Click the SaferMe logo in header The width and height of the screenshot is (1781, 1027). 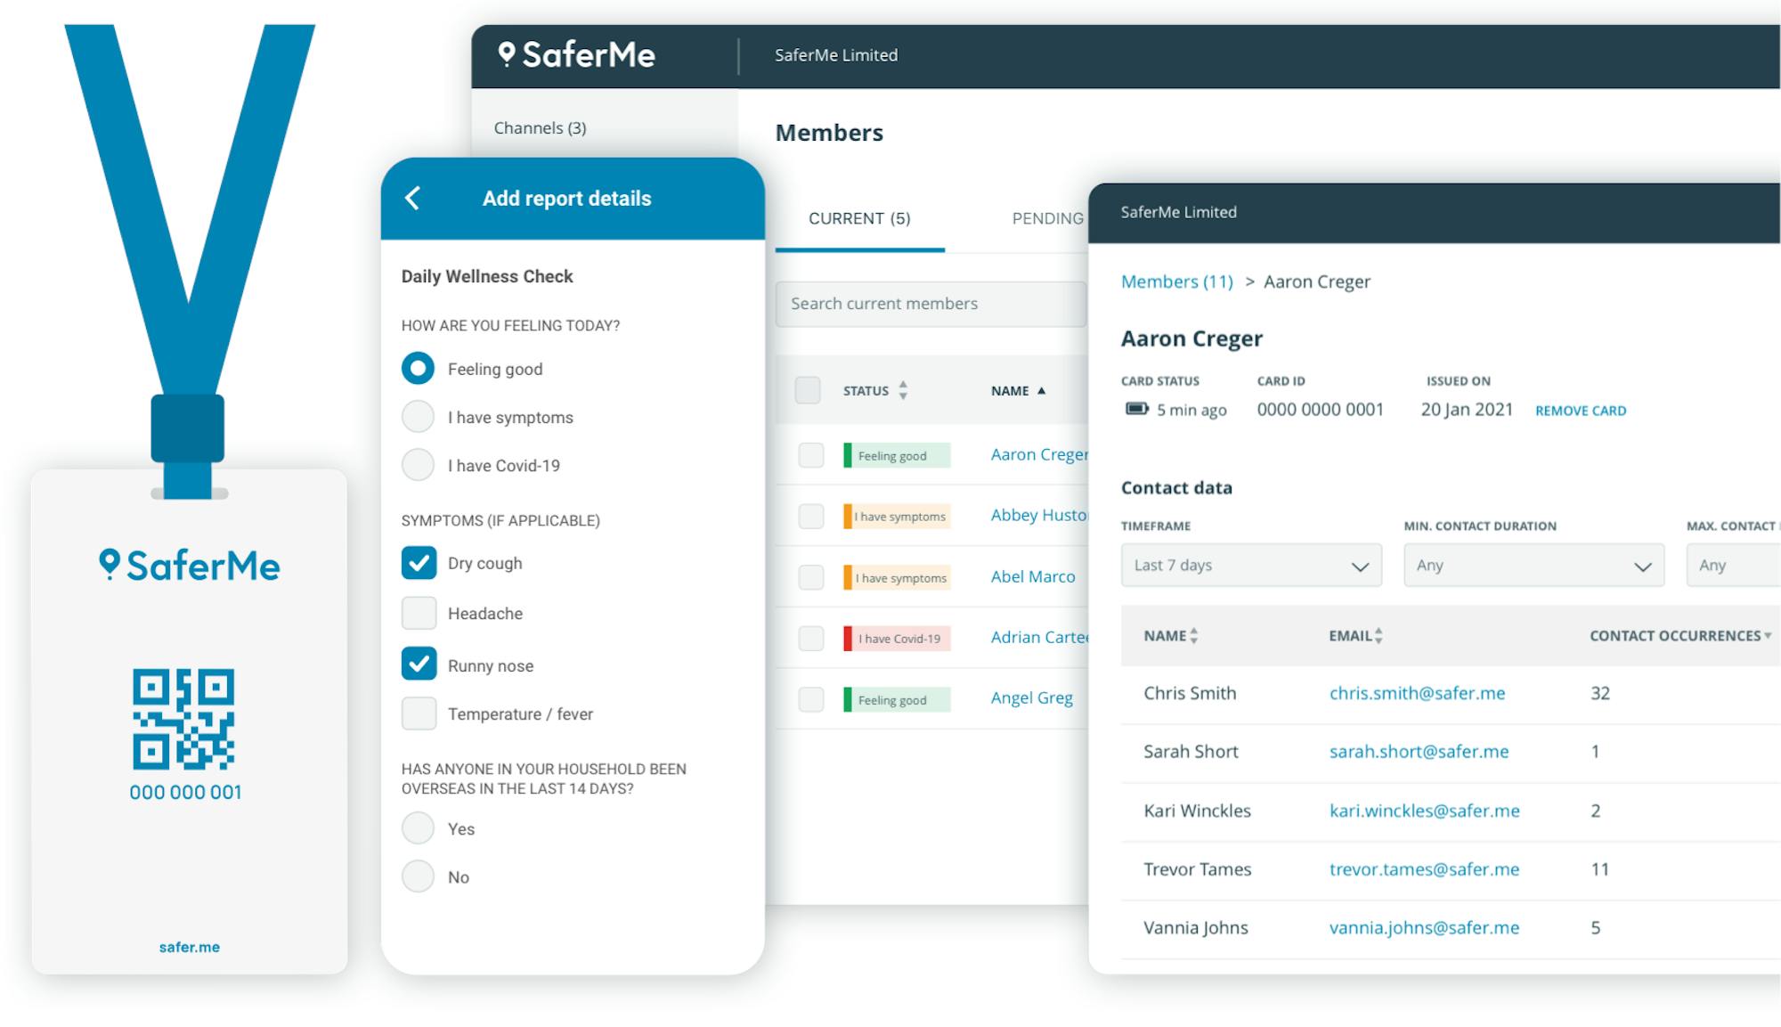577,55
